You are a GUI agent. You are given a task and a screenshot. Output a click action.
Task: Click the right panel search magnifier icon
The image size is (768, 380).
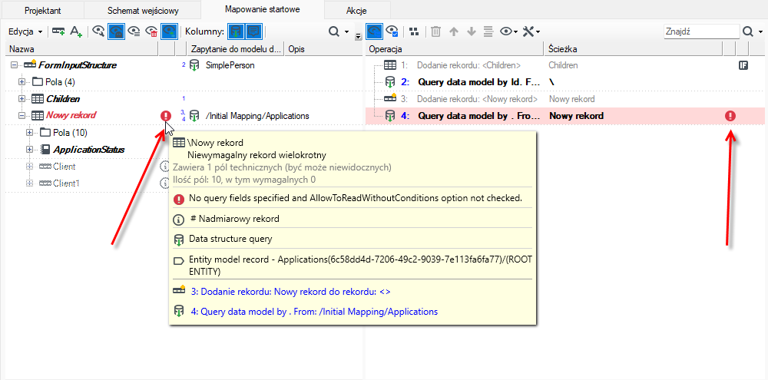[x=747, y=31]
